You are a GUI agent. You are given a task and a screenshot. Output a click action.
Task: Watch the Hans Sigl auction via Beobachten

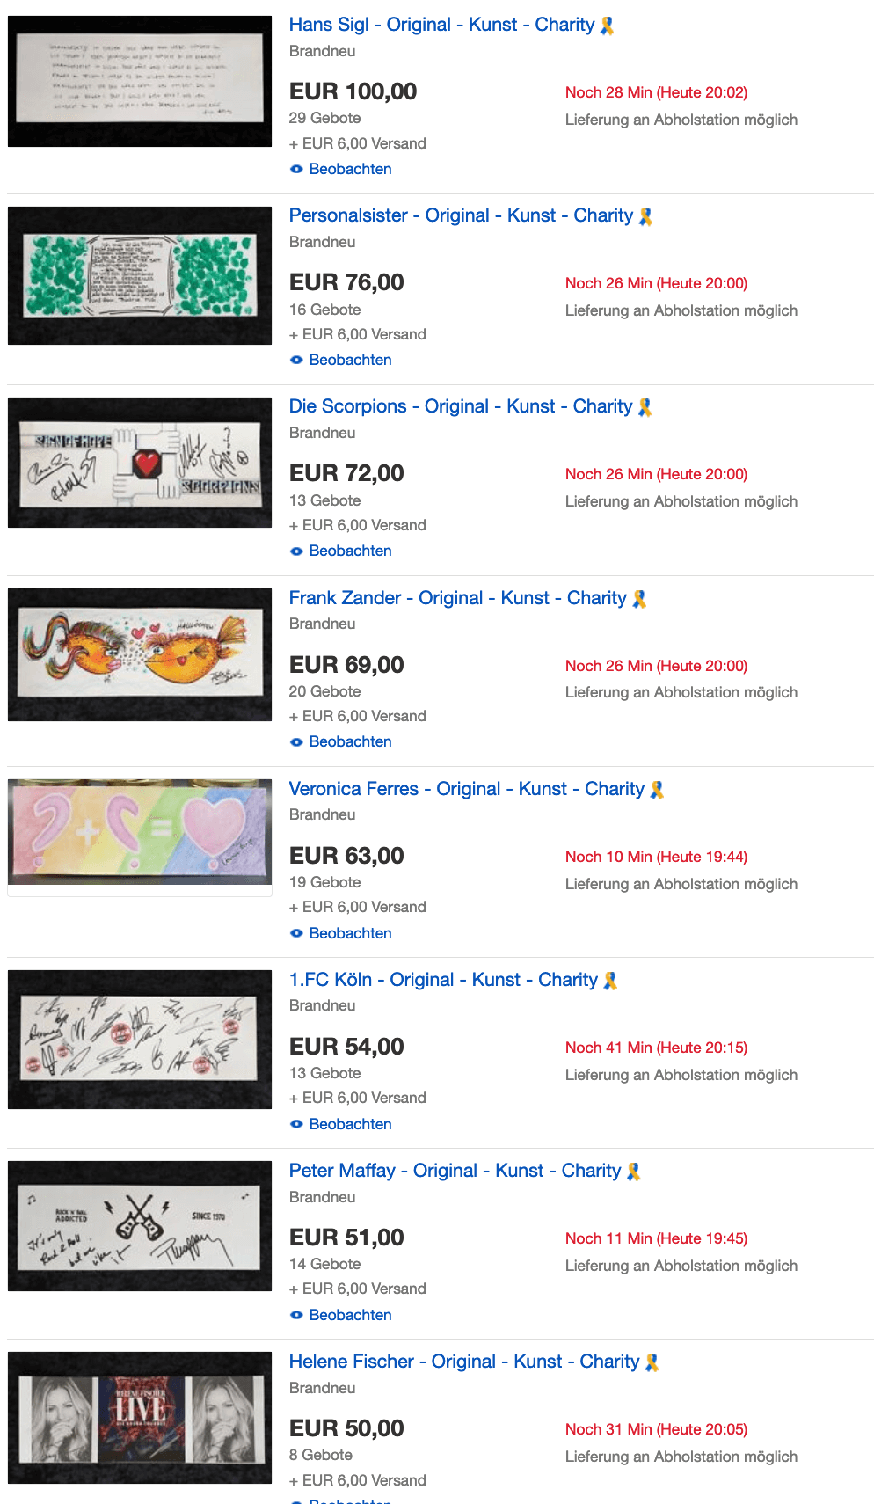click(341, 169)
